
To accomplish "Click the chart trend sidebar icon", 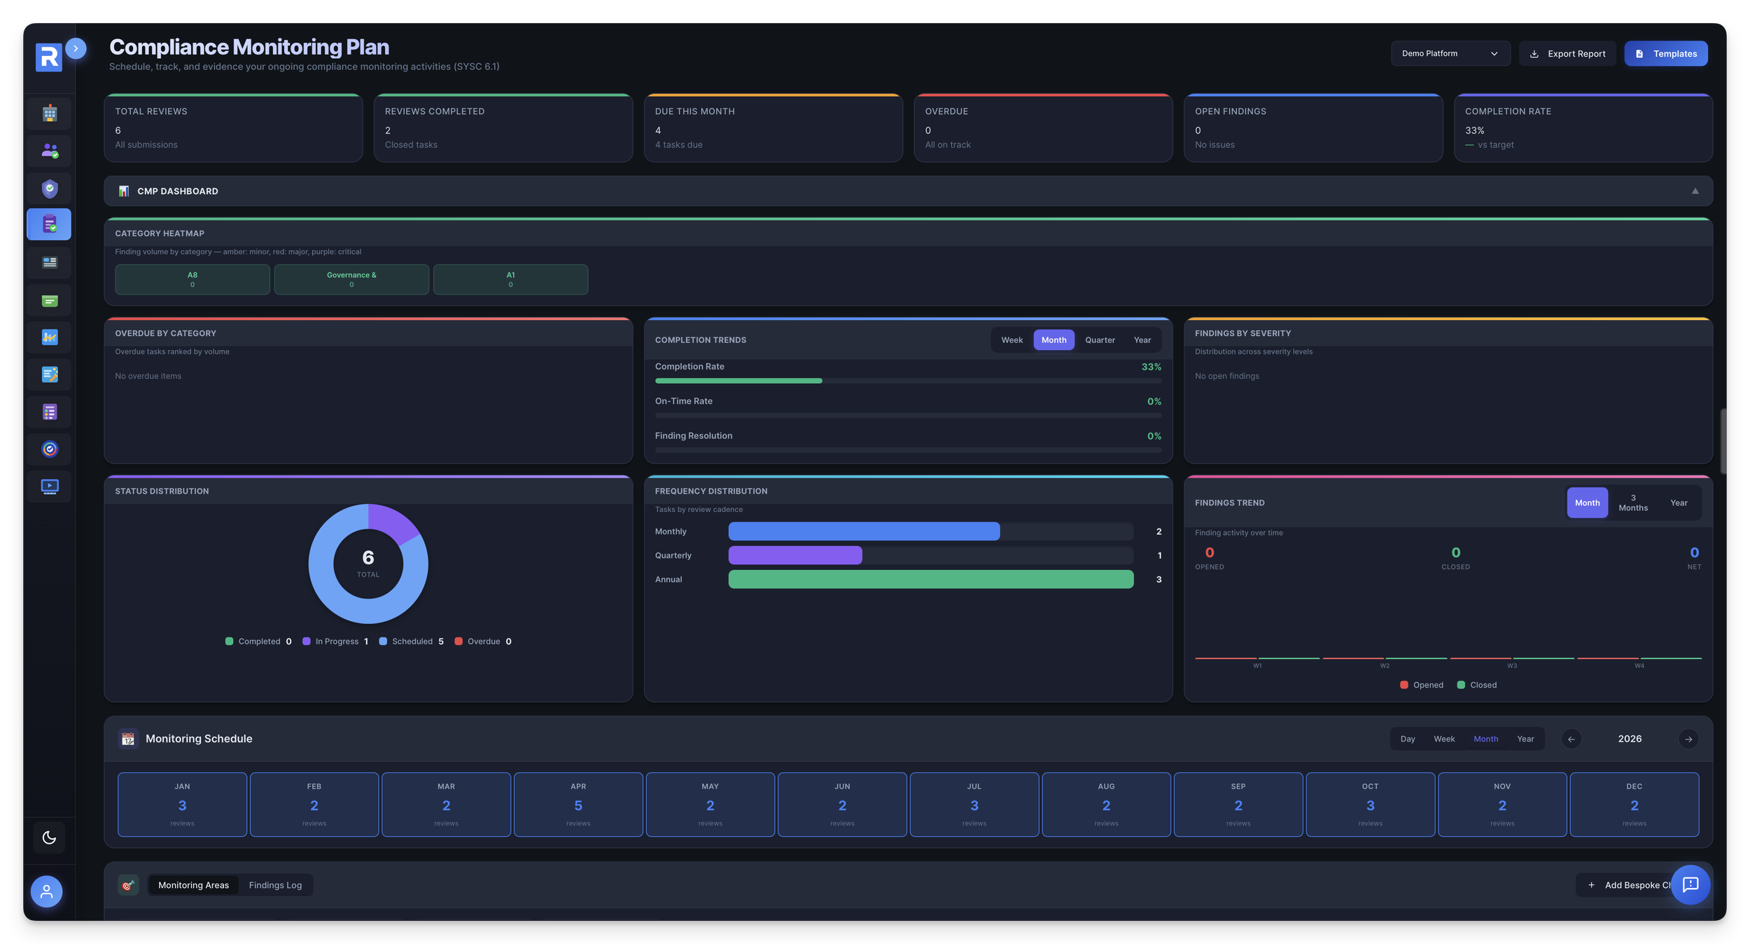I will tap(49, 338).
